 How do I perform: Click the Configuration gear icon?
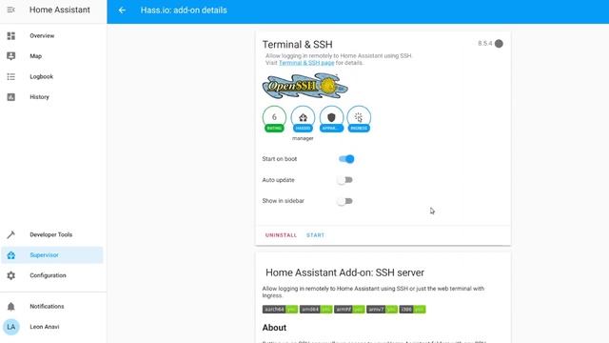coord(10,275)
